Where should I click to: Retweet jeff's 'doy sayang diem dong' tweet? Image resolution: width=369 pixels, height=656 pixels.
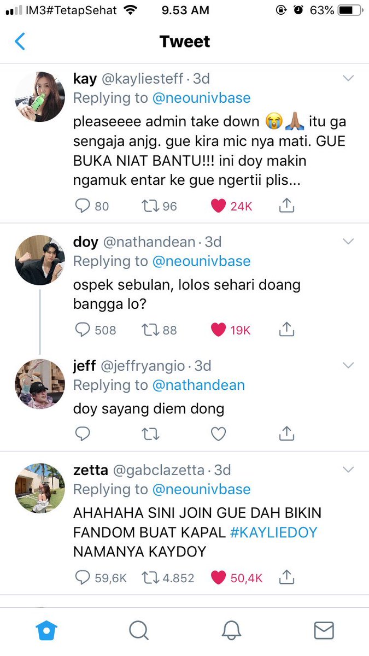[x=150, y=434]
